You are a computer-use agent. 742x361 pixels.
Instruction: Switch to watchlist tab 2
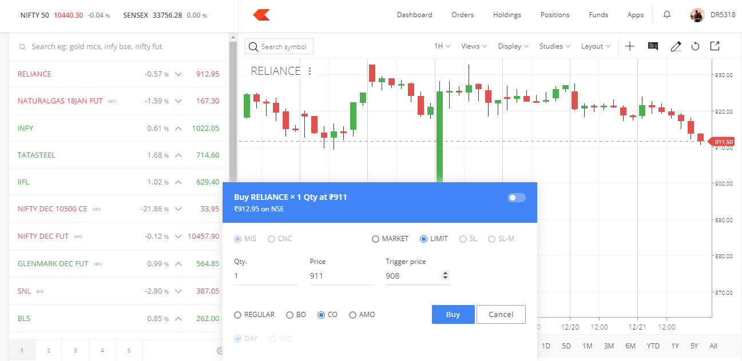tap(49, 351)
